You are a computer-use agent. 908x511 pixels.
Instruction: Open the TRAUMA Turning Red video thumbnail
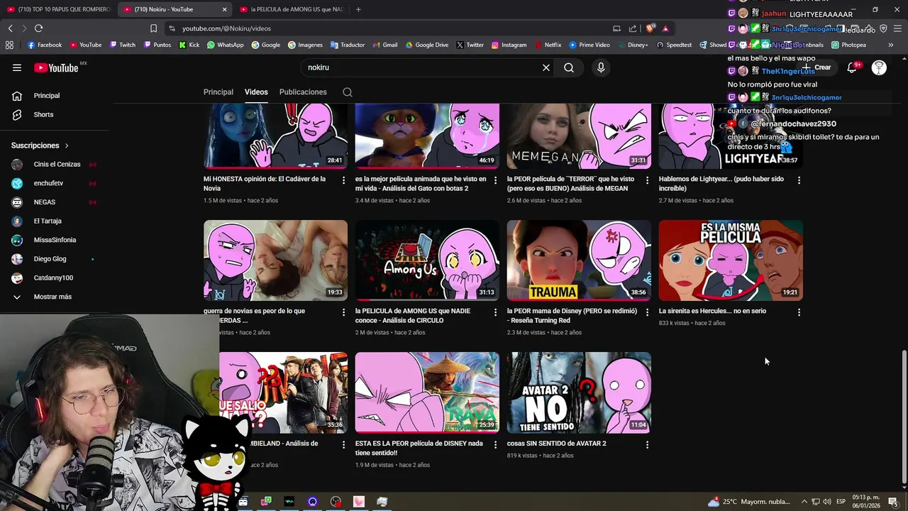click(579, 260)
